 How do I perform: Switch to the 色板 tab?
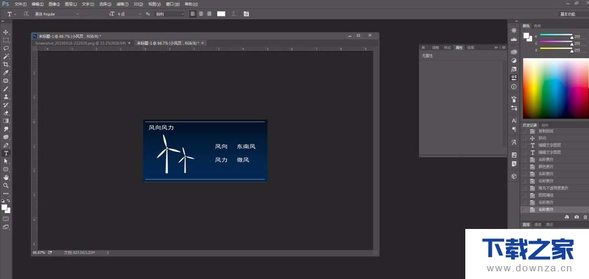click(537, 26)
